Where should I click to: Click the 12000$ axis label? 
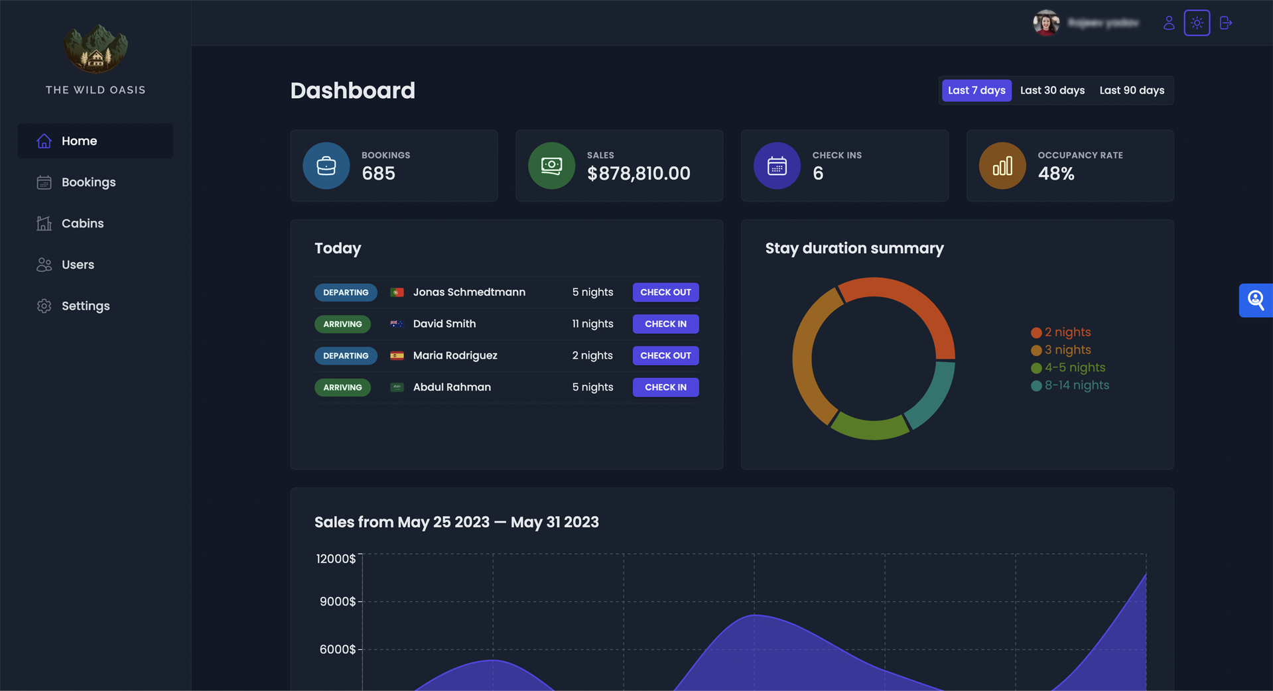click(336, 559)
